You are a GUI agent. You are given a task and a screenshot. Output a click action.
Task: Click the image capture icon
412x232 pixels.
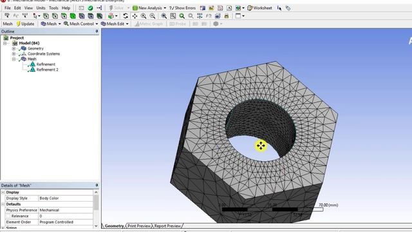coord(218,16)
